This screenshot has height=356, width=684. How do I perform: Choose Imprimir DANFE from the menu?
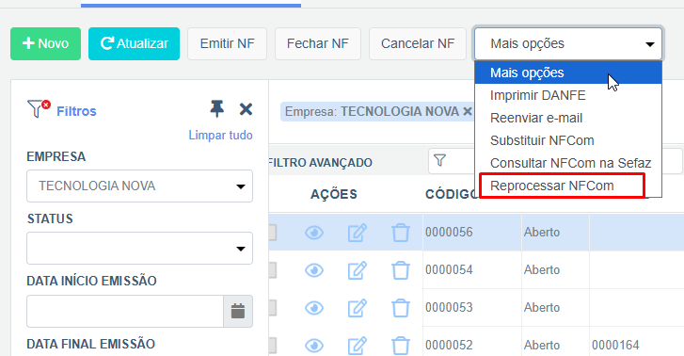point(568,95)
